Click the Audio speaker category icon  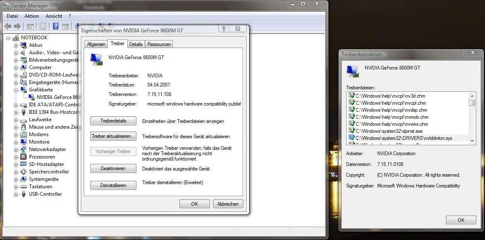pos(24,53)
